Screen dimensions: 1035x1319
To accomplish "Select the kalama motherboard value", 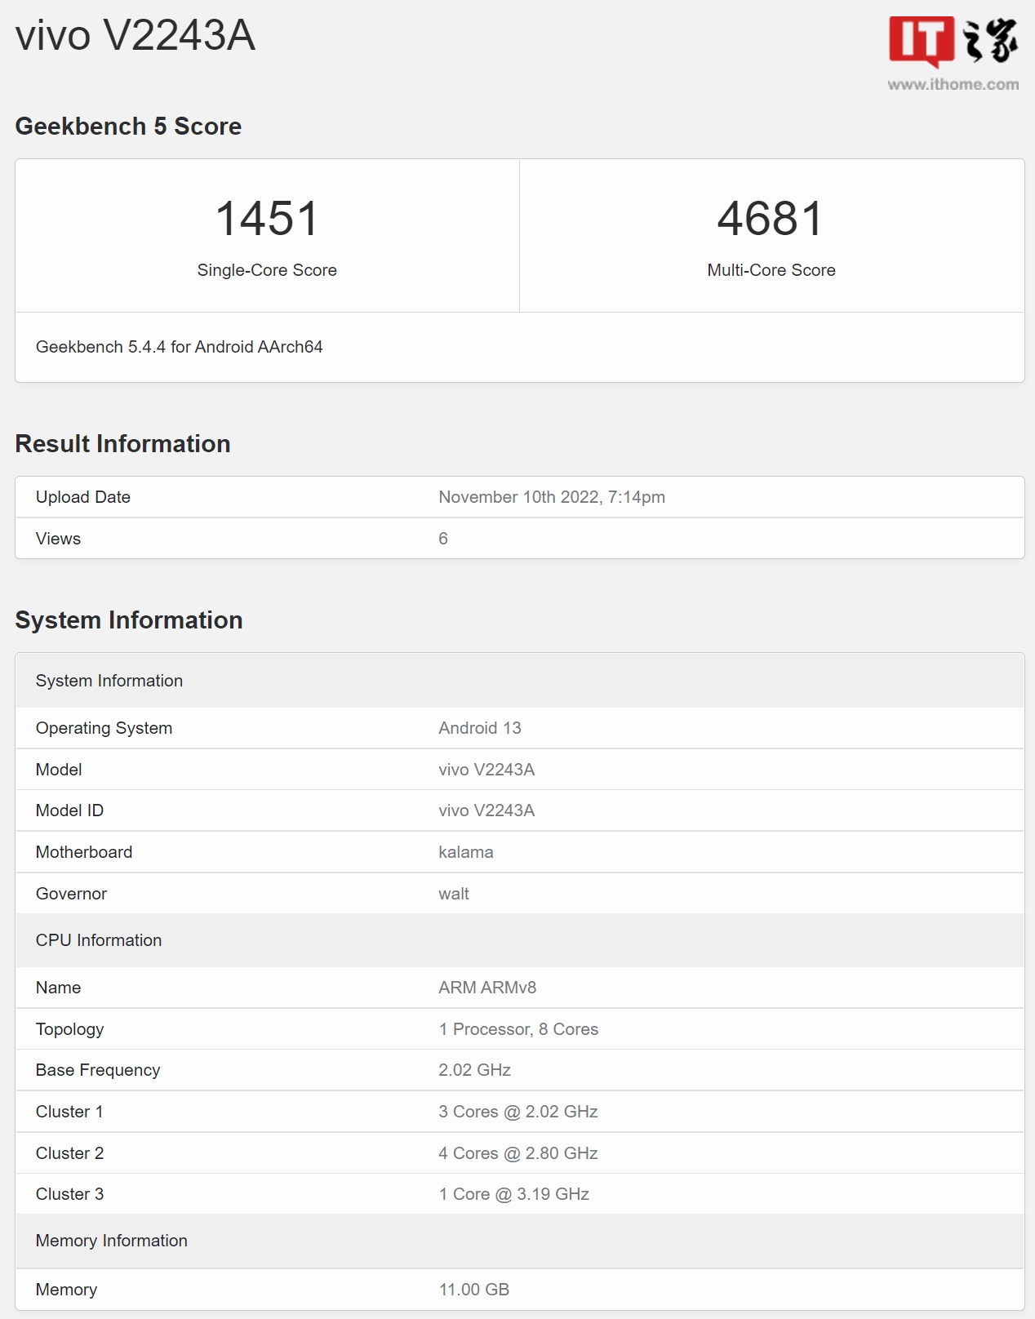I will pos(466,852).
